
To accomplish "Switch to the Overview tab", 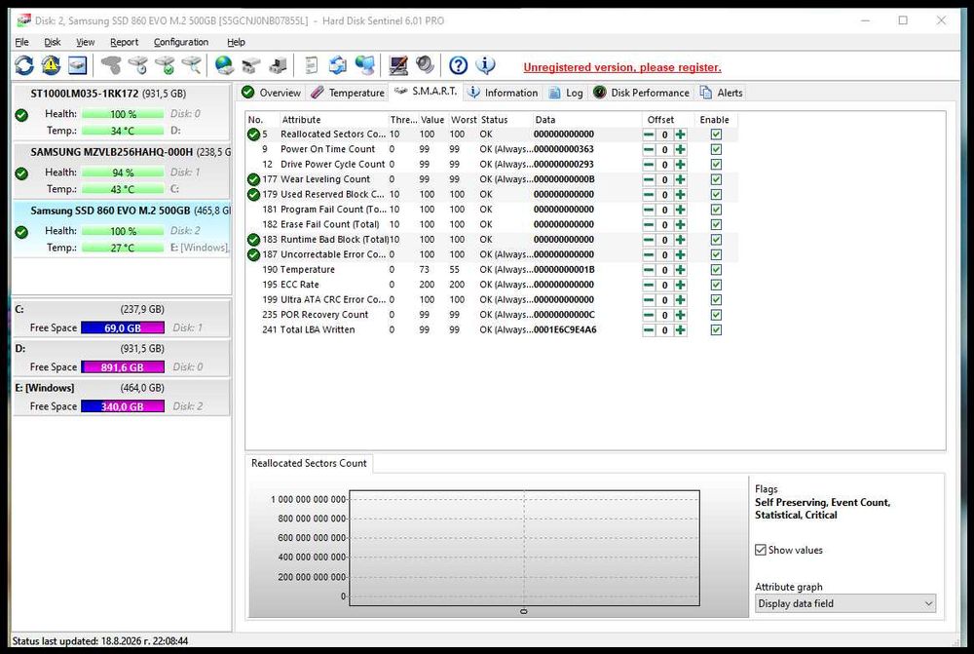I will click(271, 92).
